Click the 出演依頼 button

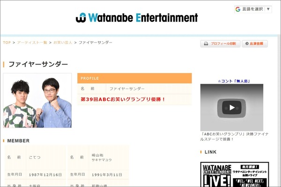[x=255, y=43]
